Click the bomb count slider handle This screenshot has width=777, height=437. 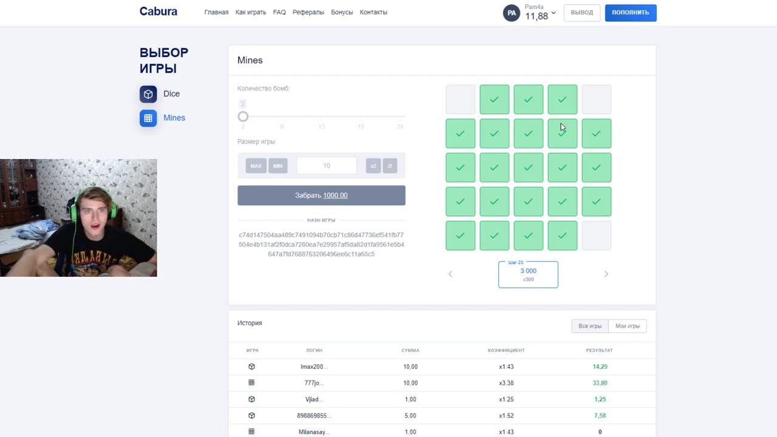(x=243, y=117)
